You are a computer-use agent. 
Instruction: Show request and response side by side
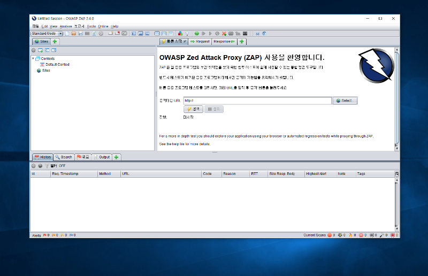click(x=164, y=34)
